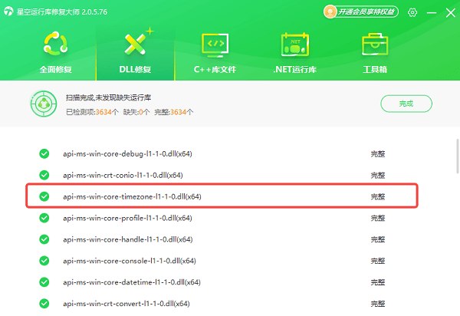The height and width of the screenshot is (316, 460).
Task: Click 完整 status of core-profile row
Action: click(x=377, y=218)
